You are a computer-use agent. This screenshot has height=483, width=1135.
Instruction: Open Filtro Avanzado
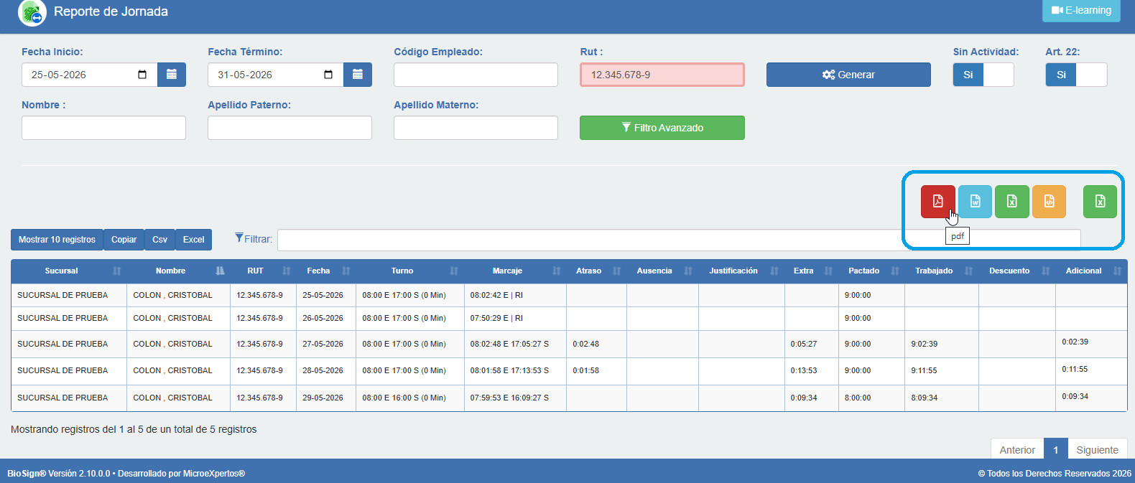662,128
